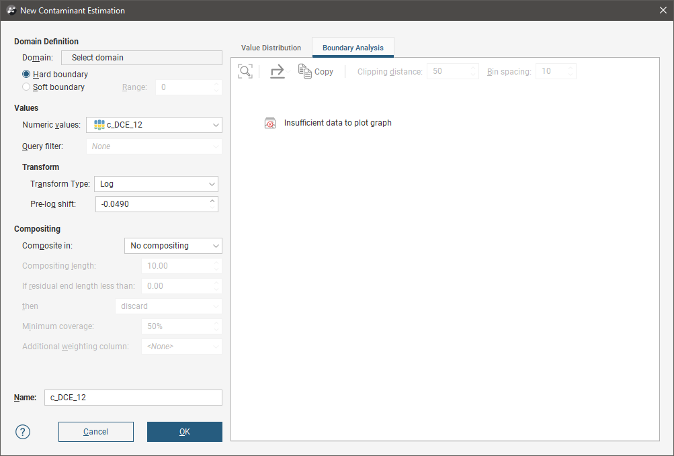The image size is (674, 456).
Task: Close the New Contaminant Estimation dialog
Action: pyautogui.click(x=663, y=11)
